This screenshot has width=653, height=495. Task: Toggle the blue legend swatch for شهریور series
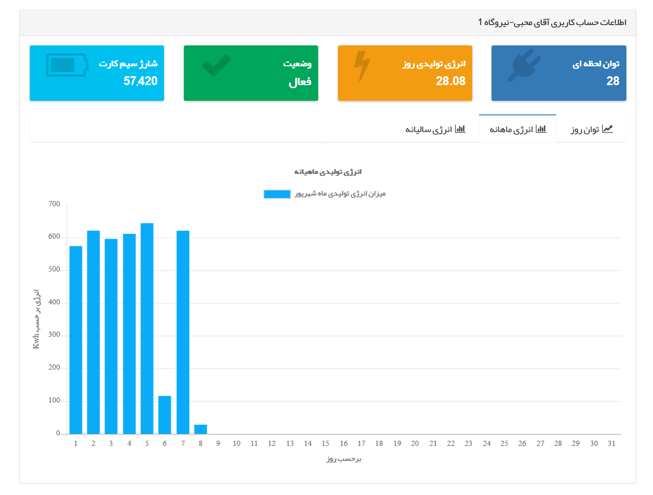[x=277, y=194]
